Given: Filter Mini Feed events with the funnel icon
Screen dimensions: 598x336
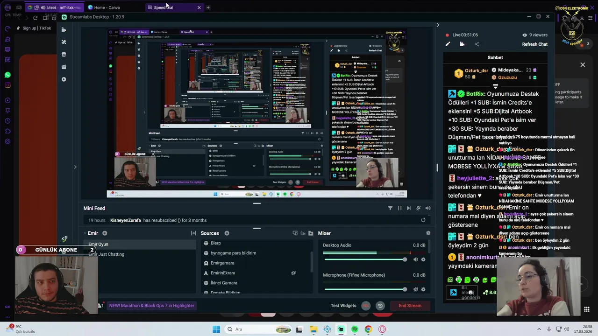Looking at the screenshot, I should [x=390, y=208].
